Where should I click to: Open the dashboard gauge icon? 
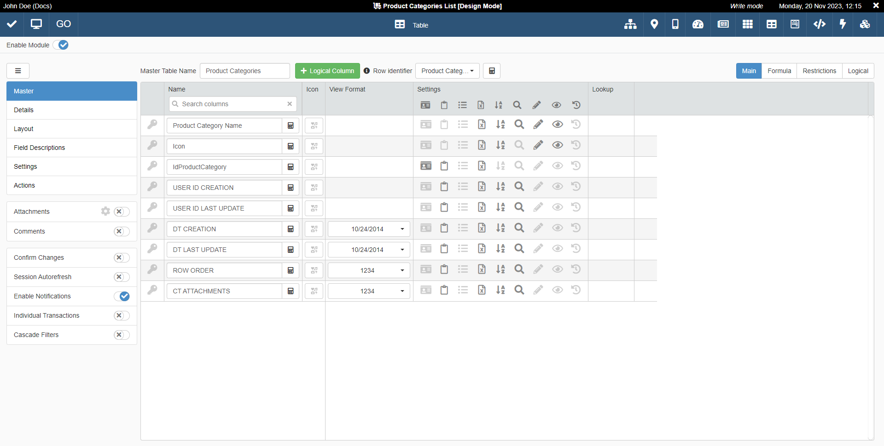[x=698, y=24]
